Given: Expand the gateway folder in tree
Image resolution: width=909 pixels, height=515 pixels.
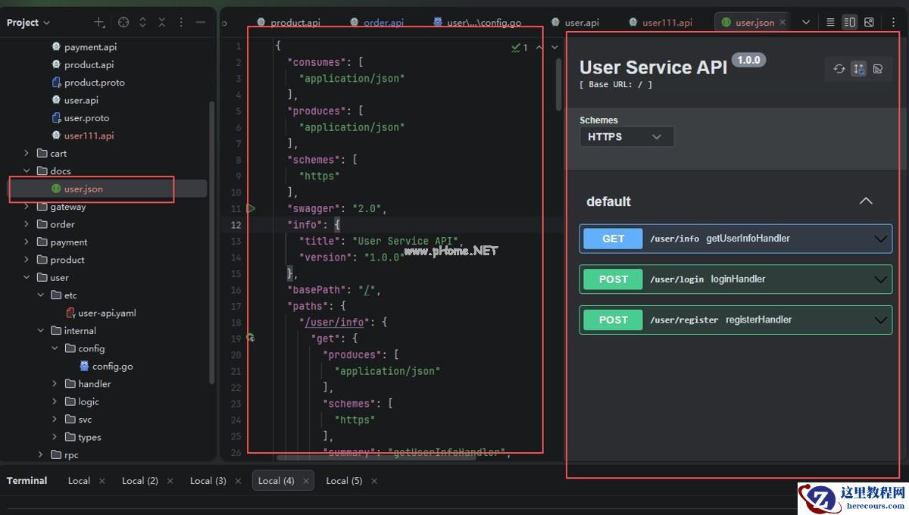Looking at the screenshot, I should coord(27,207).
